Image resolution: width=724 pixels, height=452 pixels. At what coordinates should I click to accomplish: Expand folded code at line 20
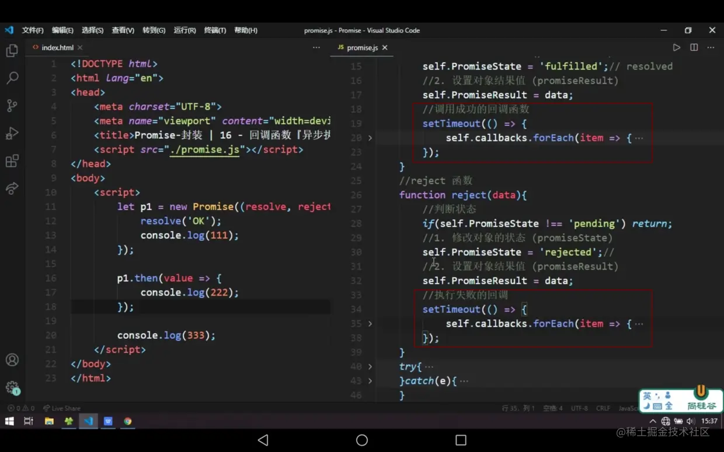coord(370,138)
